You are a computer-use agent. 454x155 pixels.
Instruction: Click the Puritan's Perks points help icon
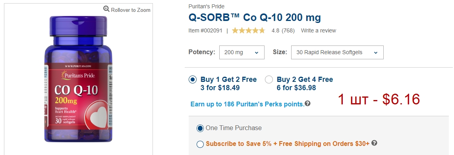pyautogui.click(x=307, y=104)
